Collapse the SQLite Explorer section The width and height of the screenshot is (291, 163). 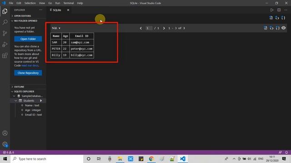(x=28, y=91)
